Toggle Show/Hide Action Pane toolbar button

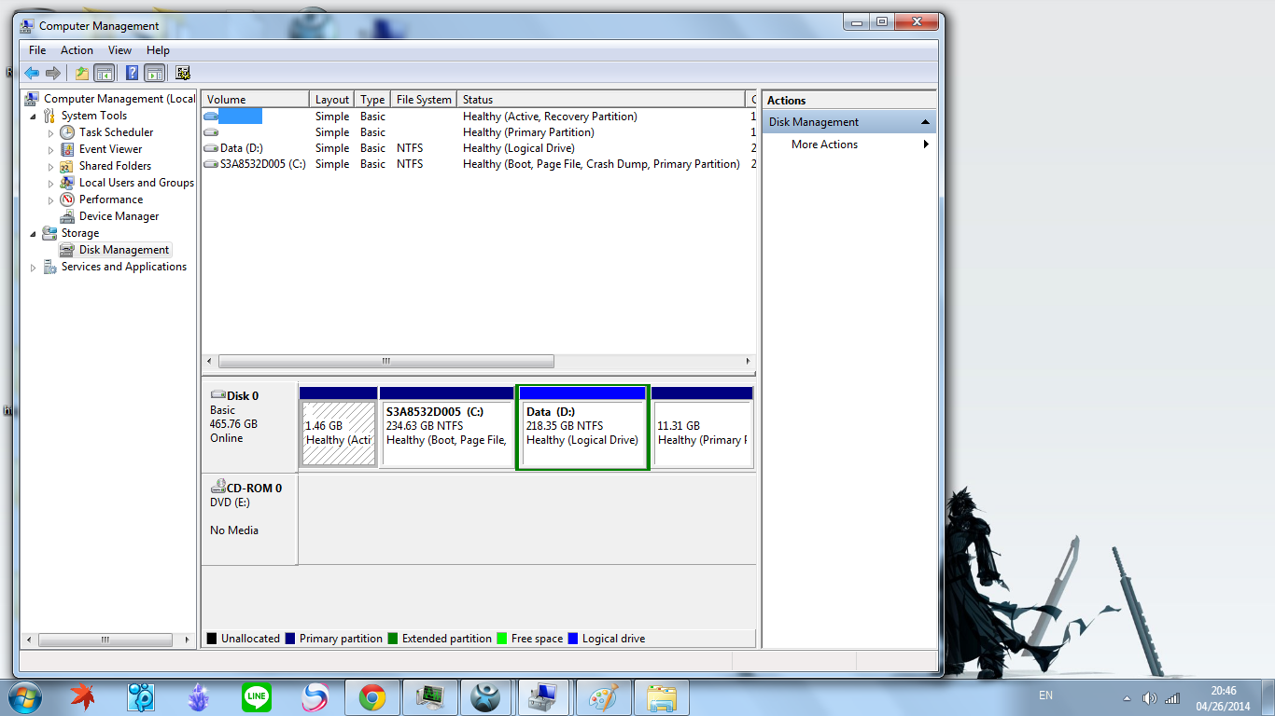point(155,73)
